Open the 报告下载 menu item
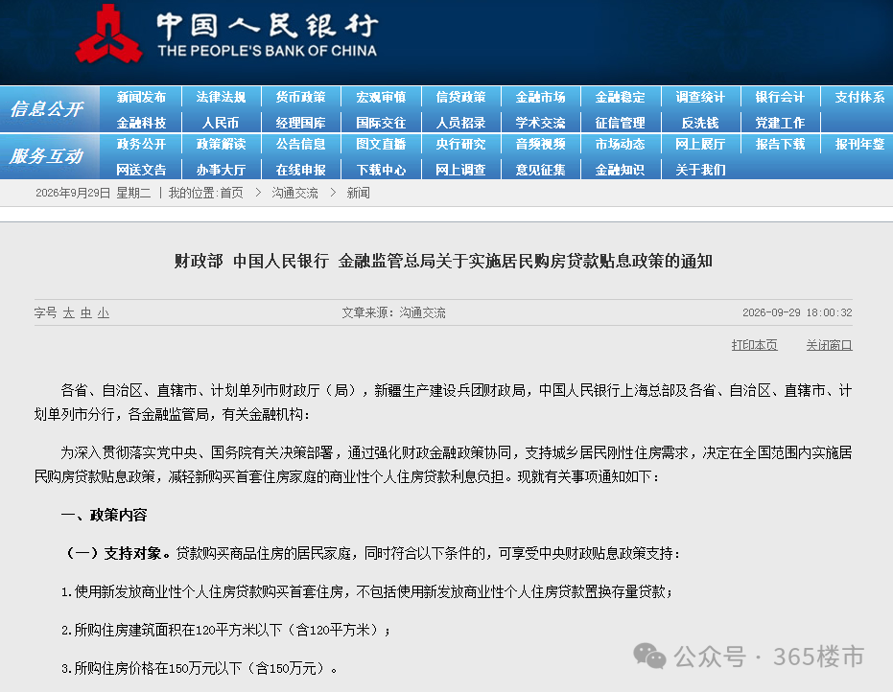 coord(780,145)
